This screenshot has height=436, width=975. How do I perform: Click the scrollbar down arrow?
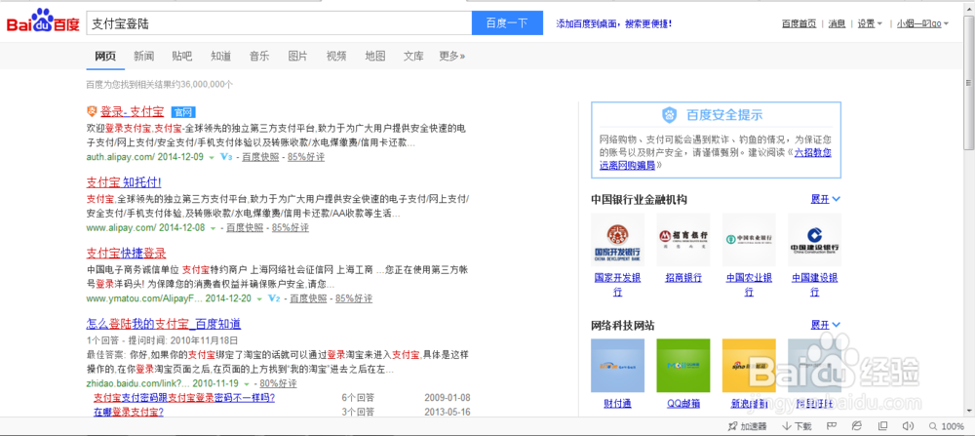tap(969, 411)
